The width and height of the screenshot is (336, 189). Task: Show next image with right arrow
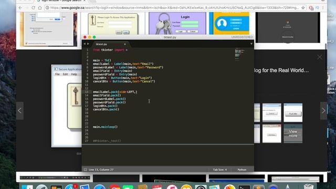pyautogui.click(x=323, y=111)
